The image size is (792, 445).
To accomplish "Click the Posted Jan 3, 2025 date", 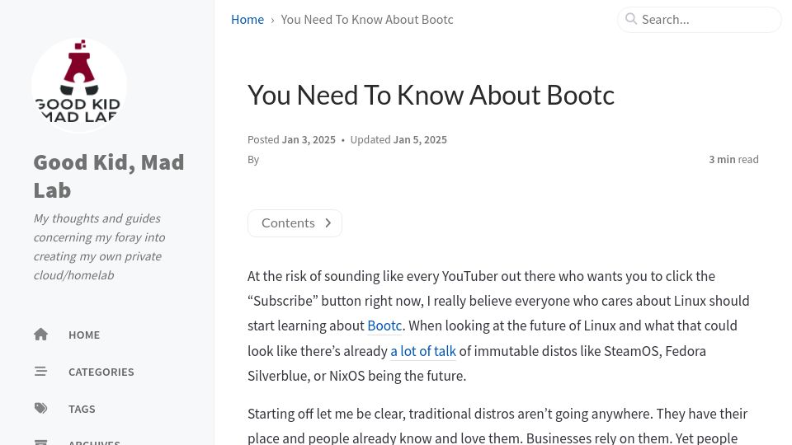I will tap(309, 140).
